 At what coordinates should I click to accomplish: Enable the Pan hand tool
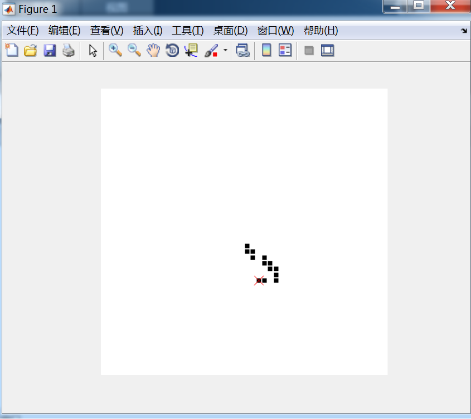pos(153,50)
